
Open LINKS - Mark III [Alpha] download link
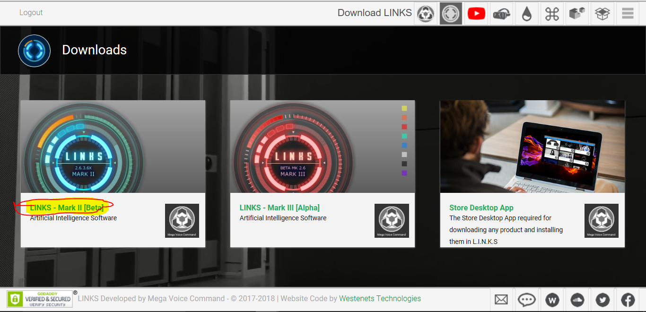[279, 208]
